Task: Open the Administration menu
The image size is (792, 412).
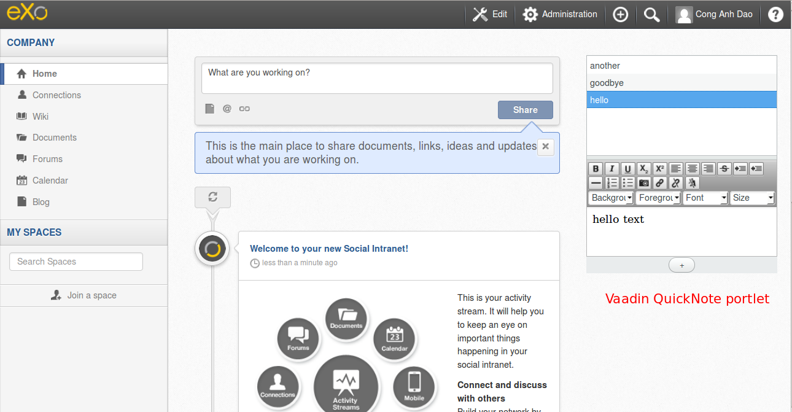Action: 560,14
